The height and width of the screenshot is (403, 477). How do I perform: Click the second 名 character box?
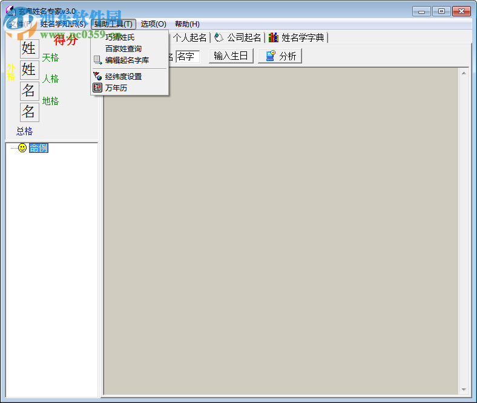click(30, 112)
